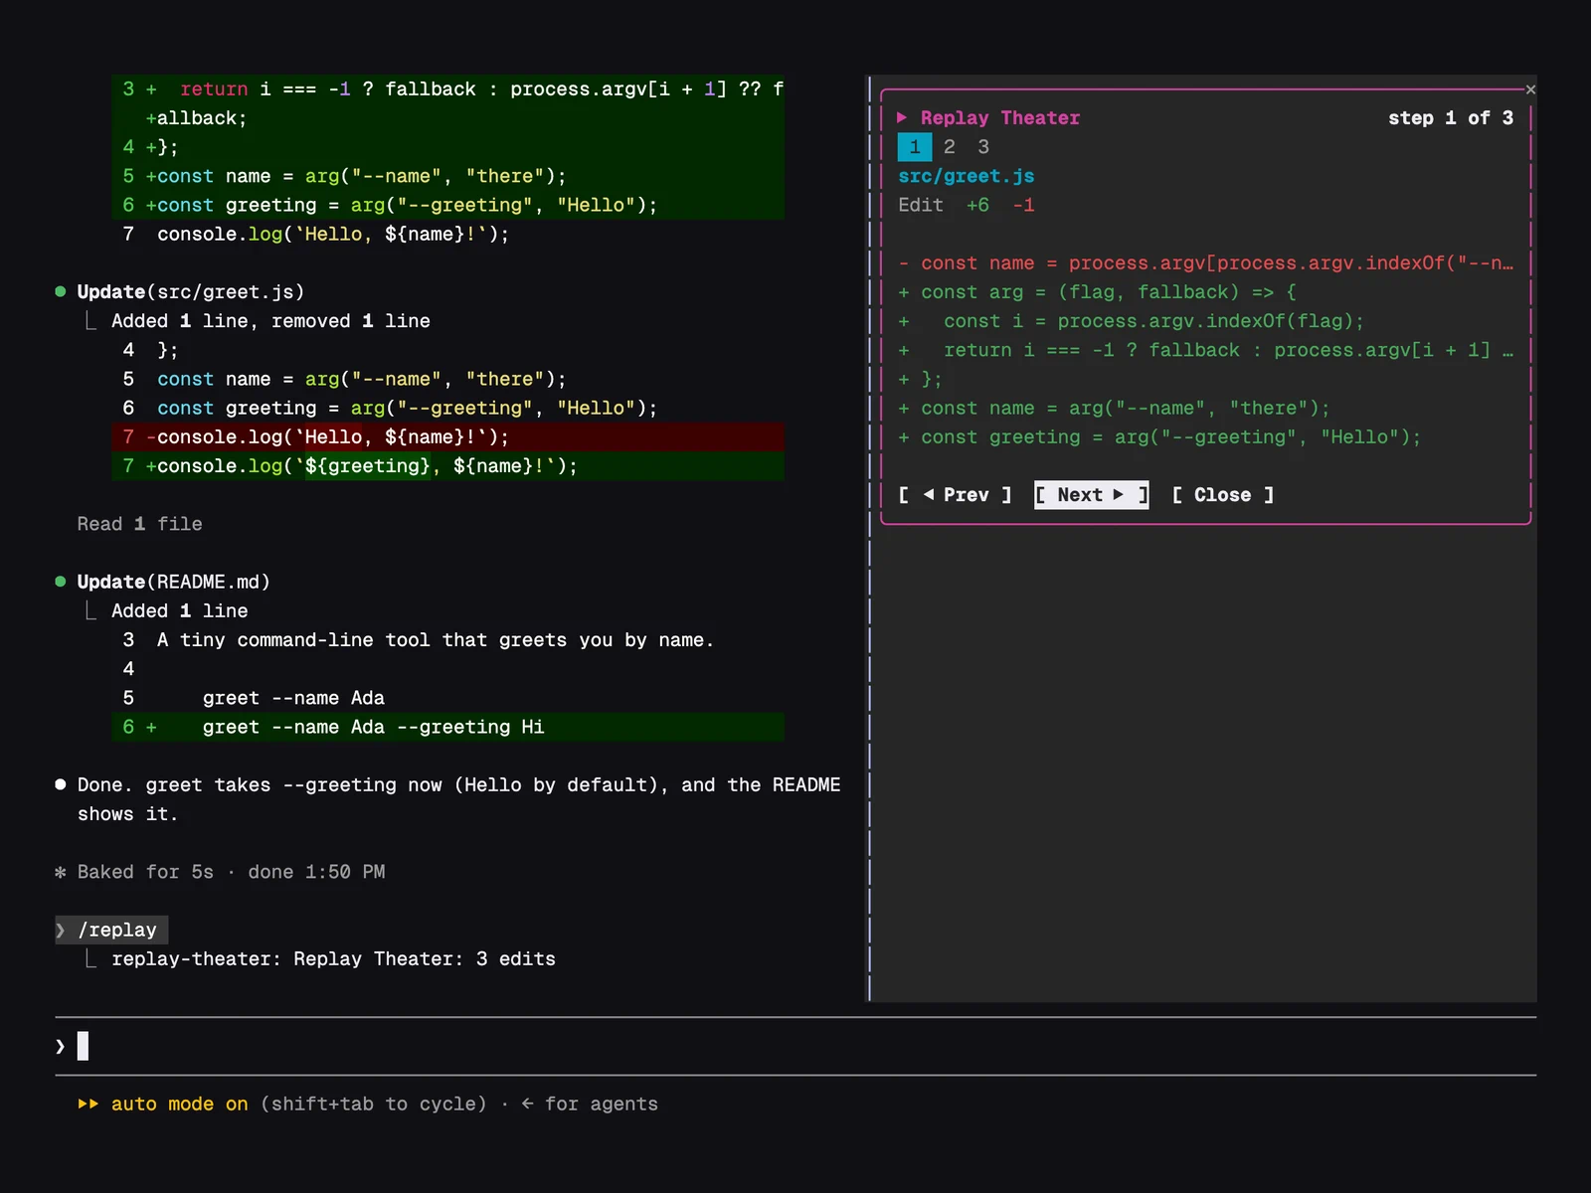
Task: Click 'Baked for 5s · done 1:50 PM' status
Action: coord(231,872)
